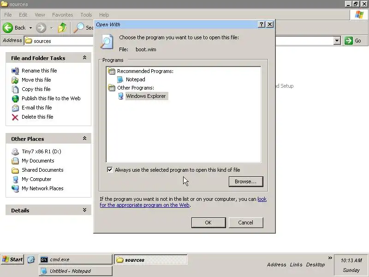Click Cancel in Open With dialog
The width and height of the screenshot is (369, 277).
coord(246,223)
